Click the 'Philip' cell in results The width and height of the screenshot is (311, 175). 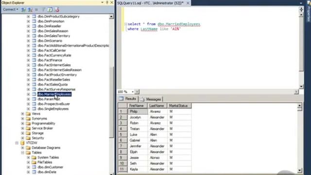point(138,111)
